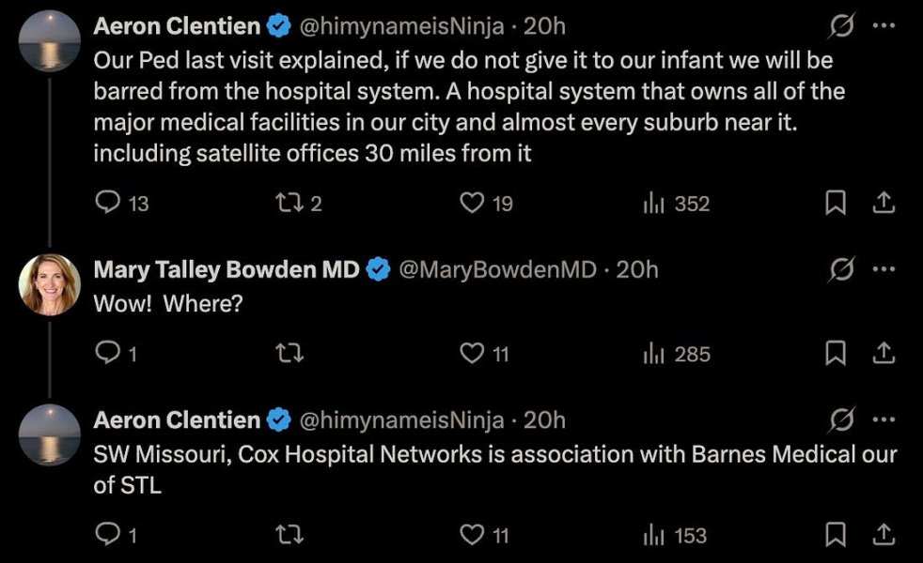The height and width of the screenshot is (563, 923).
Task: Share the SW Missouri tweet
Action: 883,535
